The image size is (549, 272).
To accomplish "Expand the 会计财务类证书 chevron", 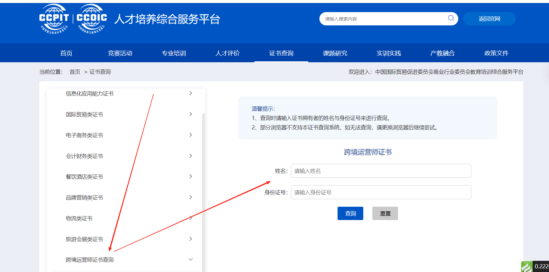I will [191, 156].
